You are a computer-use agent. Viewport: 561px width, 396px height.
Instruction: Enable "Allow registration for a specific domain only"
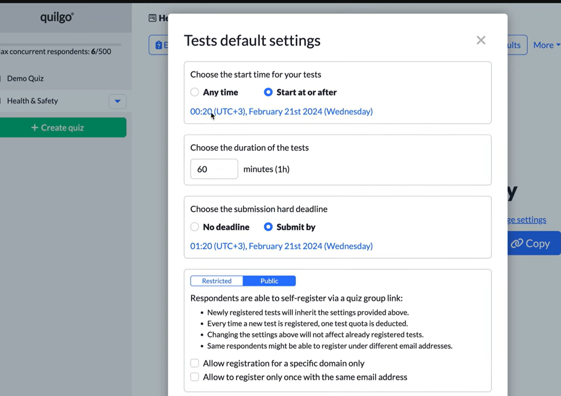(x=195, y=363)
